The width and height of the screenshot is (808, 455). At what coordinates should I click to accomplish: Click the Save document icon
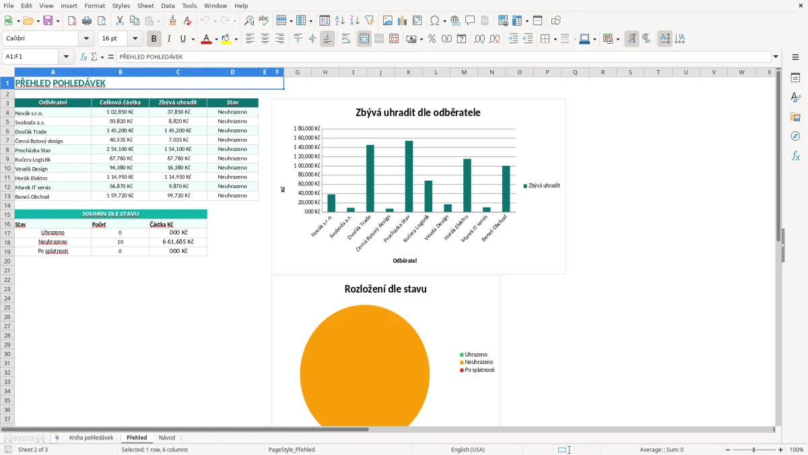(48, 21)
